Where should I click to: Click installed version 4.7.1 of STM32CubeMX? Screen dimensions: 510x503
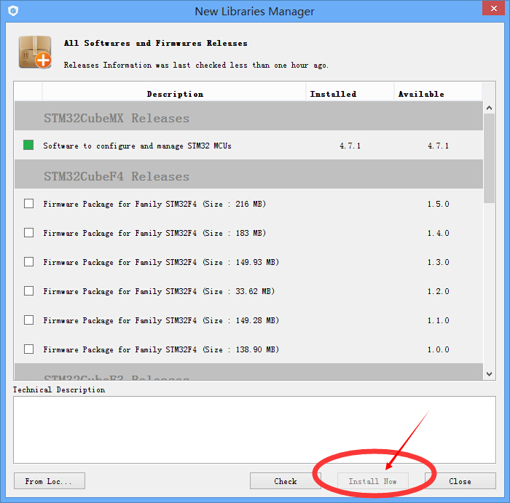pos(350,146)
